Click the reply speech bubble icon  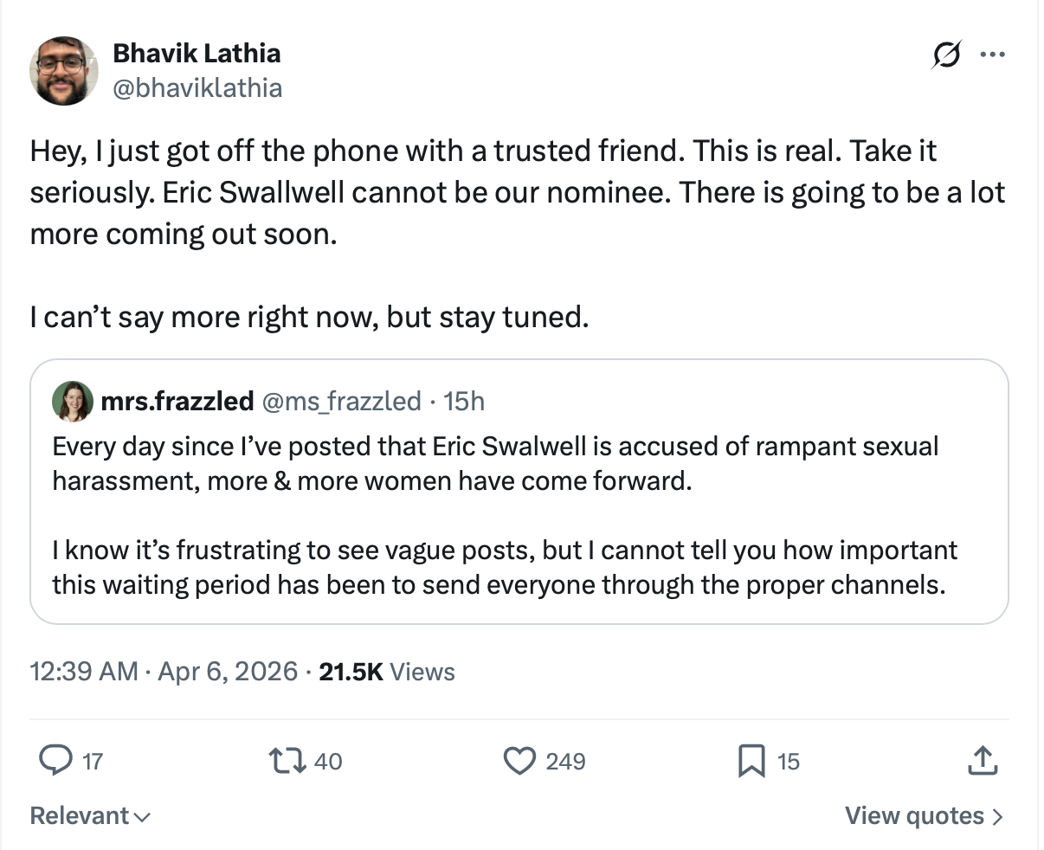click(x=57, y=761)
